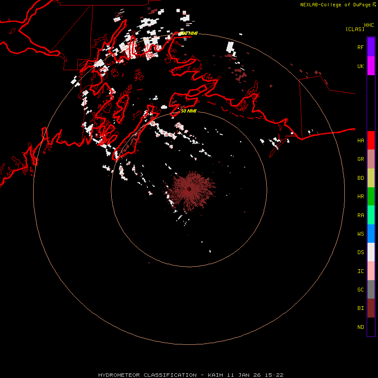
Task: Click the RF purple legend swatch
Action: [371, 47]
